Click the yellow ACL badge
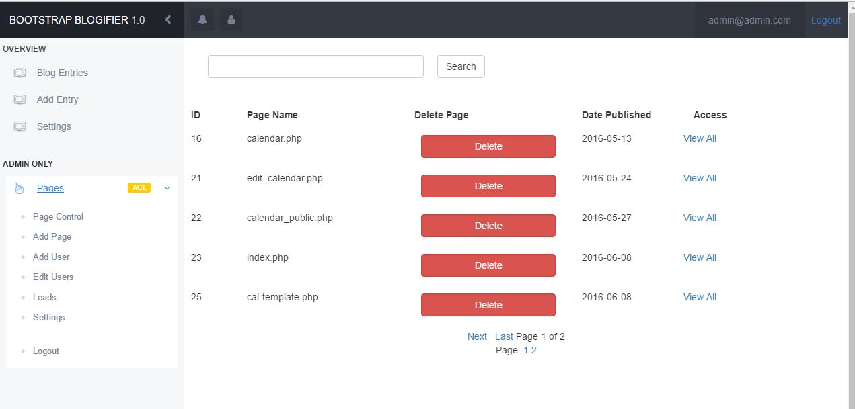The height and width of the screenshot is (409, 855). (x=139, y=188)
